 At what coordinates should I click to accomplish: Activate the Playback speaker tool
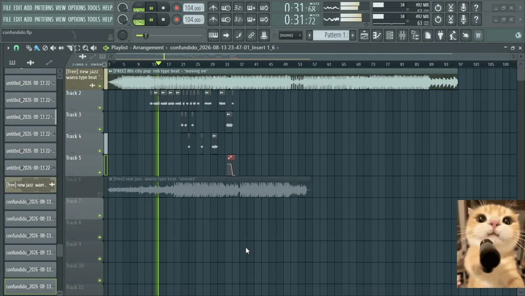(94, 48)
